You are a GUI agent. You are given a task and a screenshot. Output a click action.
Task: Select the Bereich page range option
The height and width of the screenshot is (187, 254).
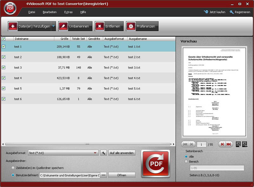click(x=186, y=162)
